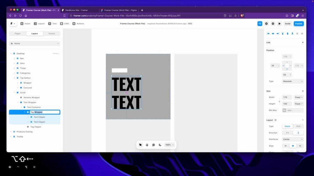Open the Actions menu
The width and height of the screenshot is (314, 176).
(78, 23)
